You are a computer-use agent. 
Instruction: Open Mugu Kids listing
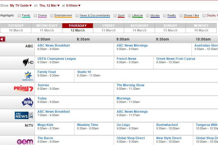click(x=45, y=125)
